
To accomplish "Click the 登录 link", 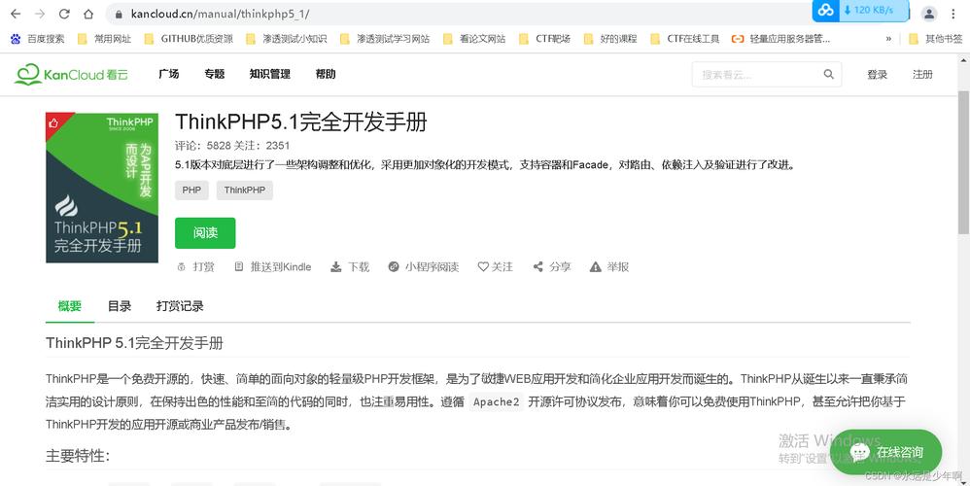I will (x=878, y=74).
